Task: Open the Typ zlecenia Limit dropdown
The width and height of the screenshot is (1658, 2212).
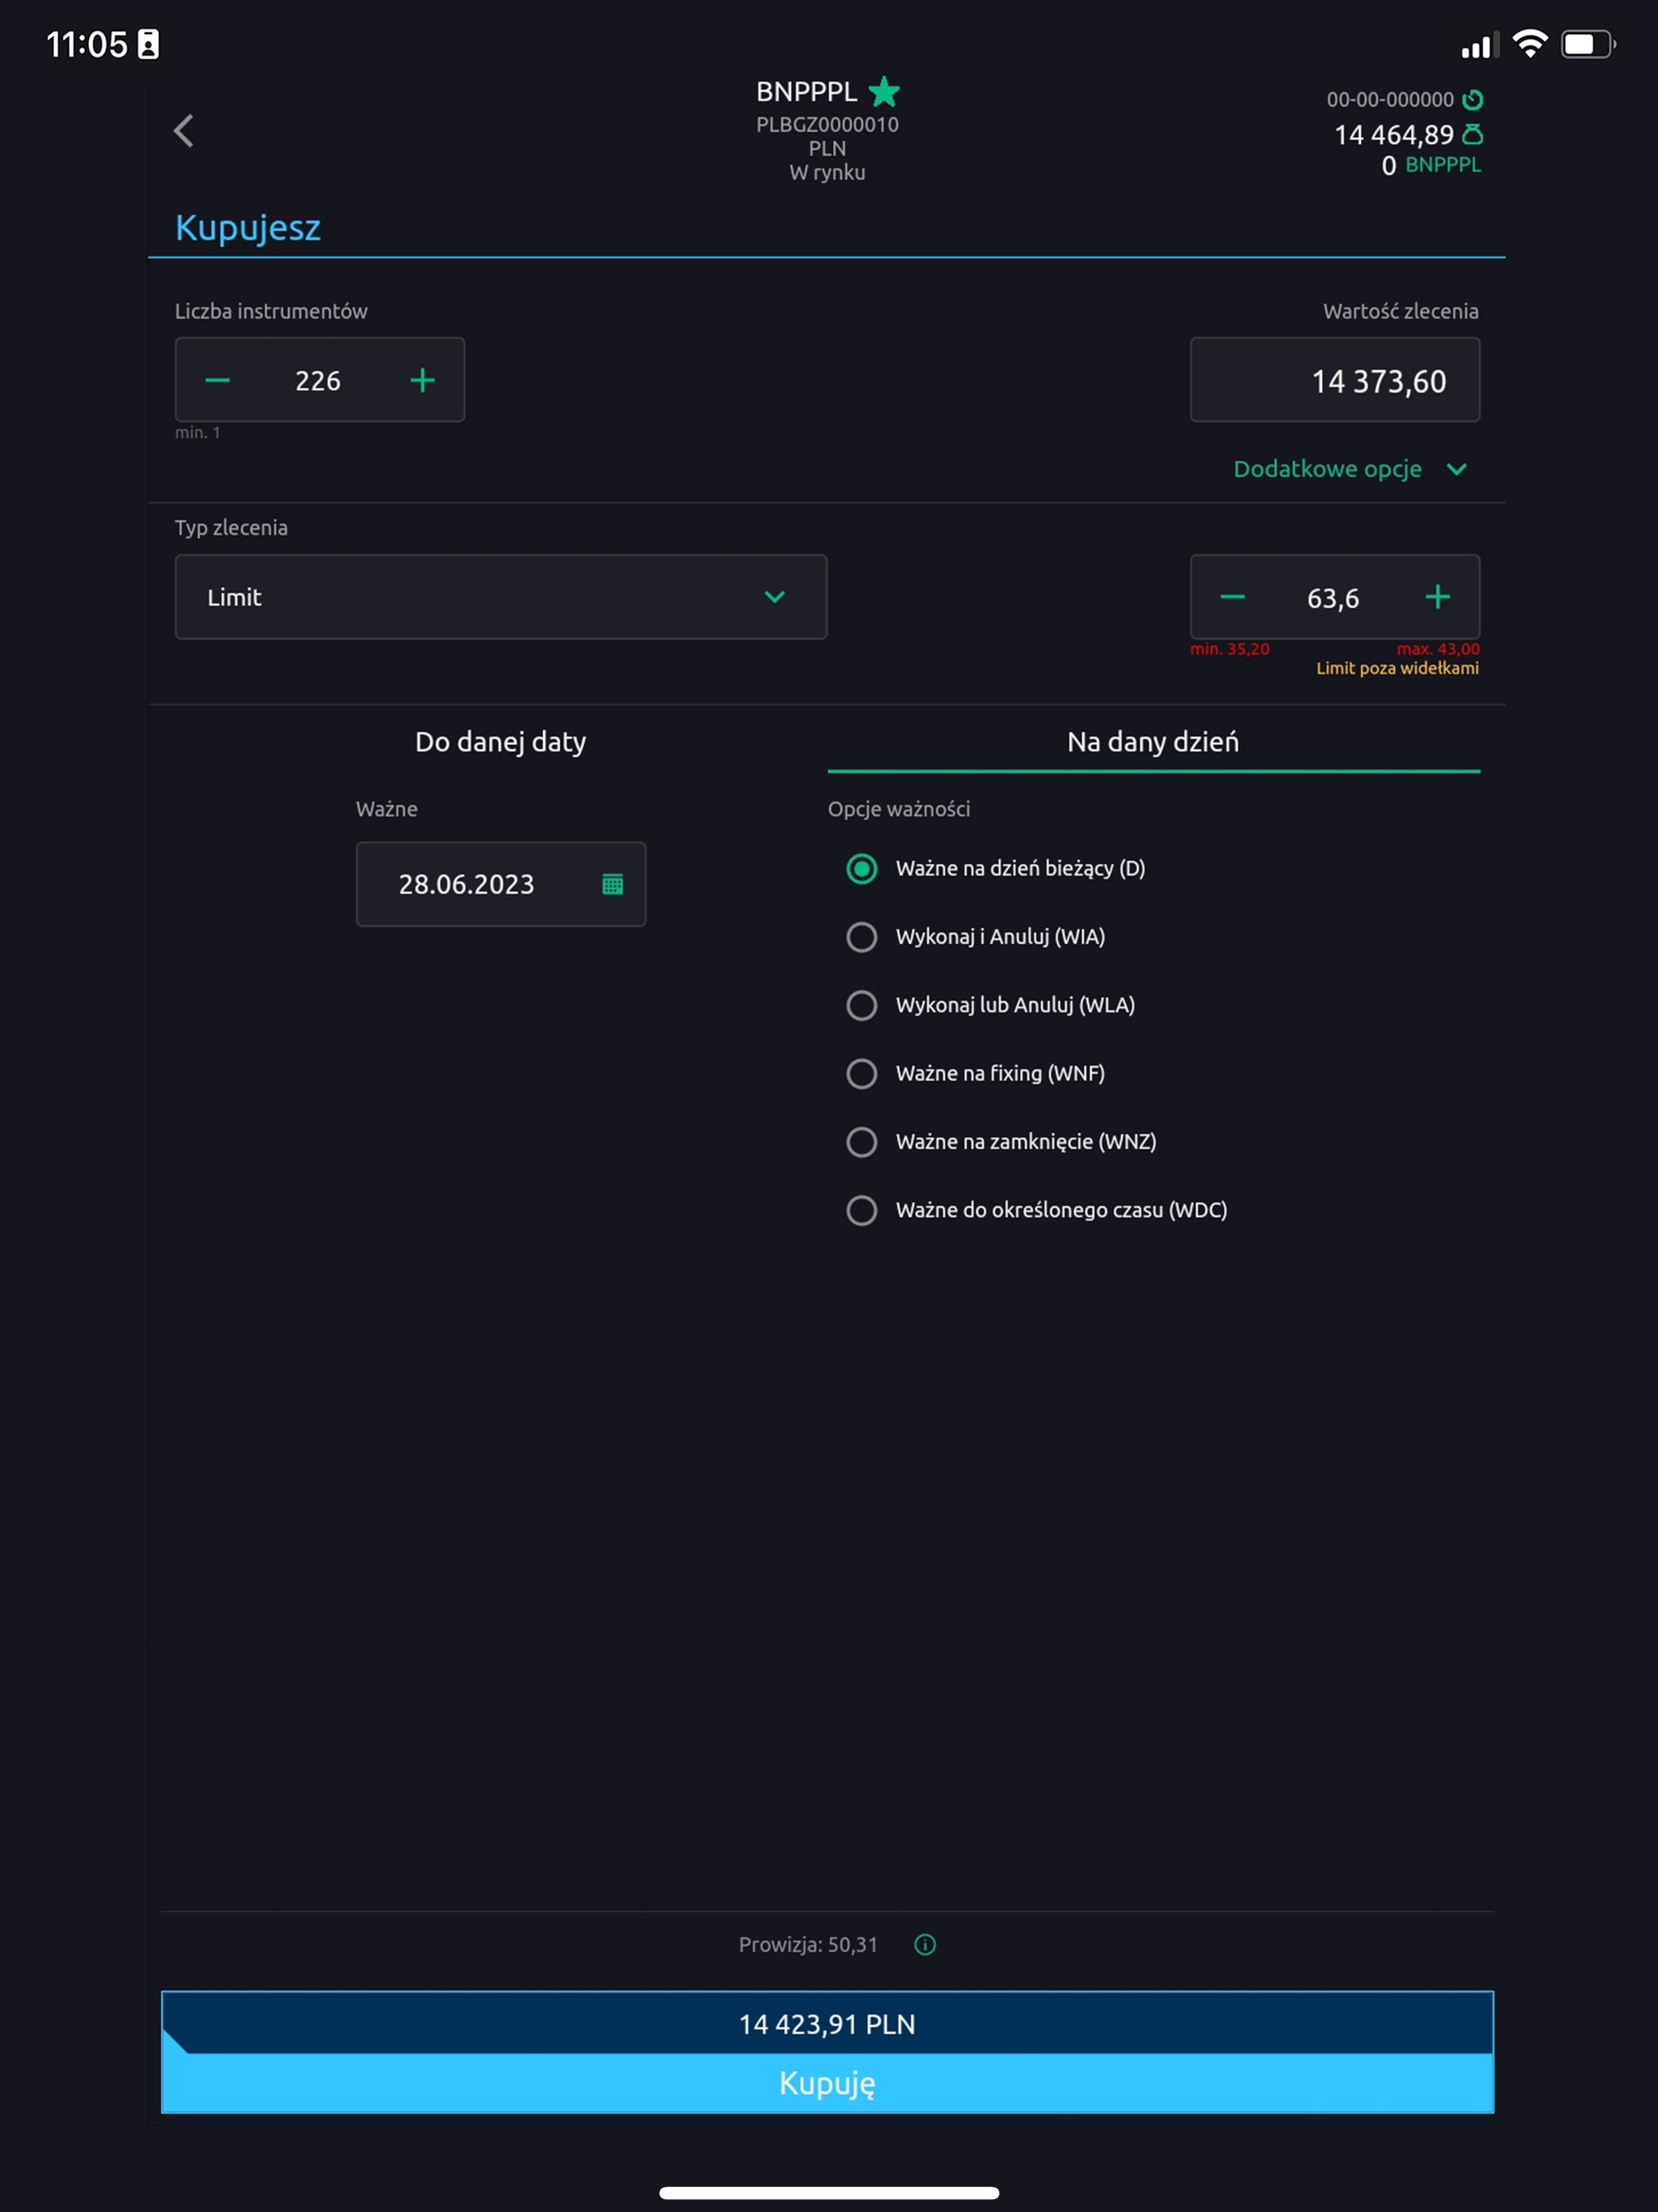Action: [x=501, y=597]
